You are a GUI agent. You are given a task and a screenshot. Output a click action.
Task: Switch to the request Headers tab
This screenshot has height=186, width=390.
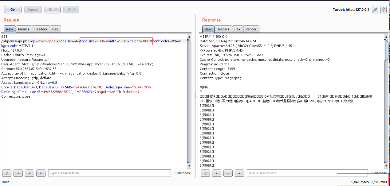(41, 29)
